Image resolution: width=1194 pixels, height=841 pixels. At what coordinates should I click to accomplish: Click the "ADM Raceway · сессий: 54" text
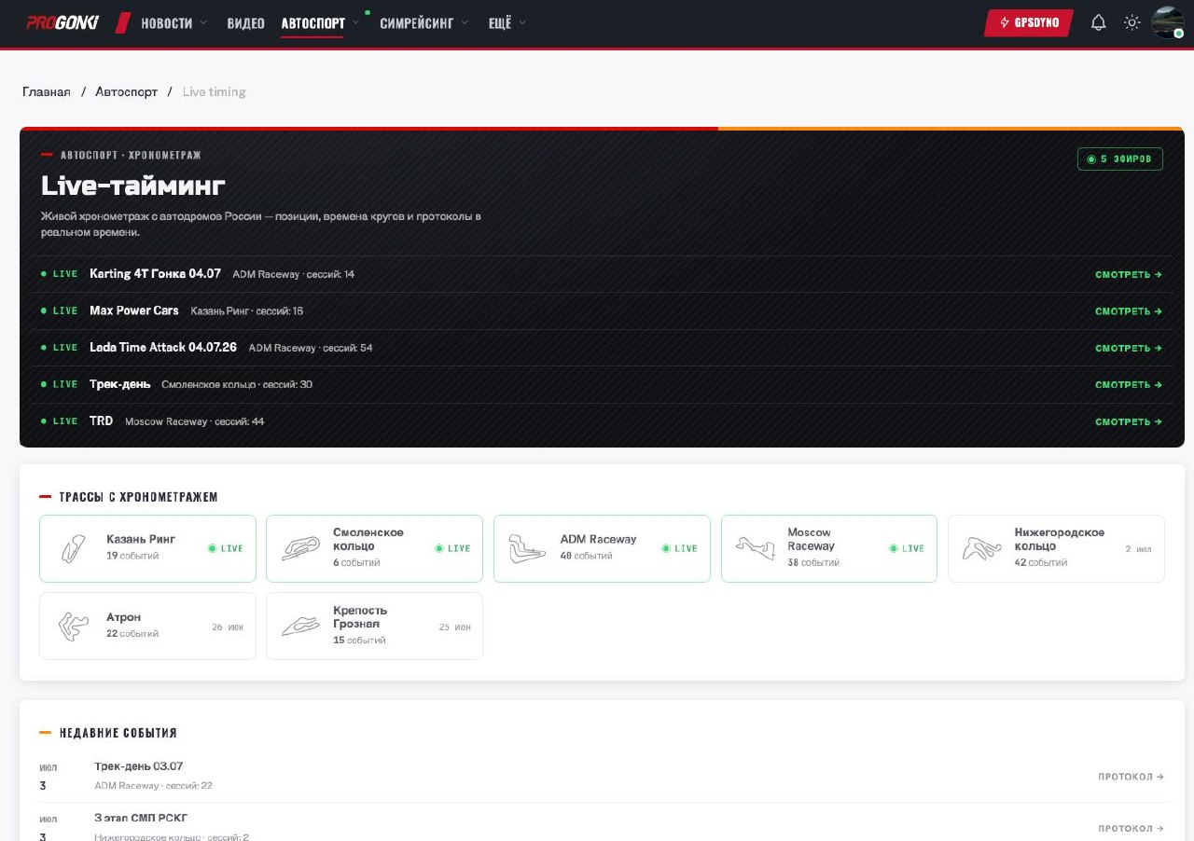(311, 348)
